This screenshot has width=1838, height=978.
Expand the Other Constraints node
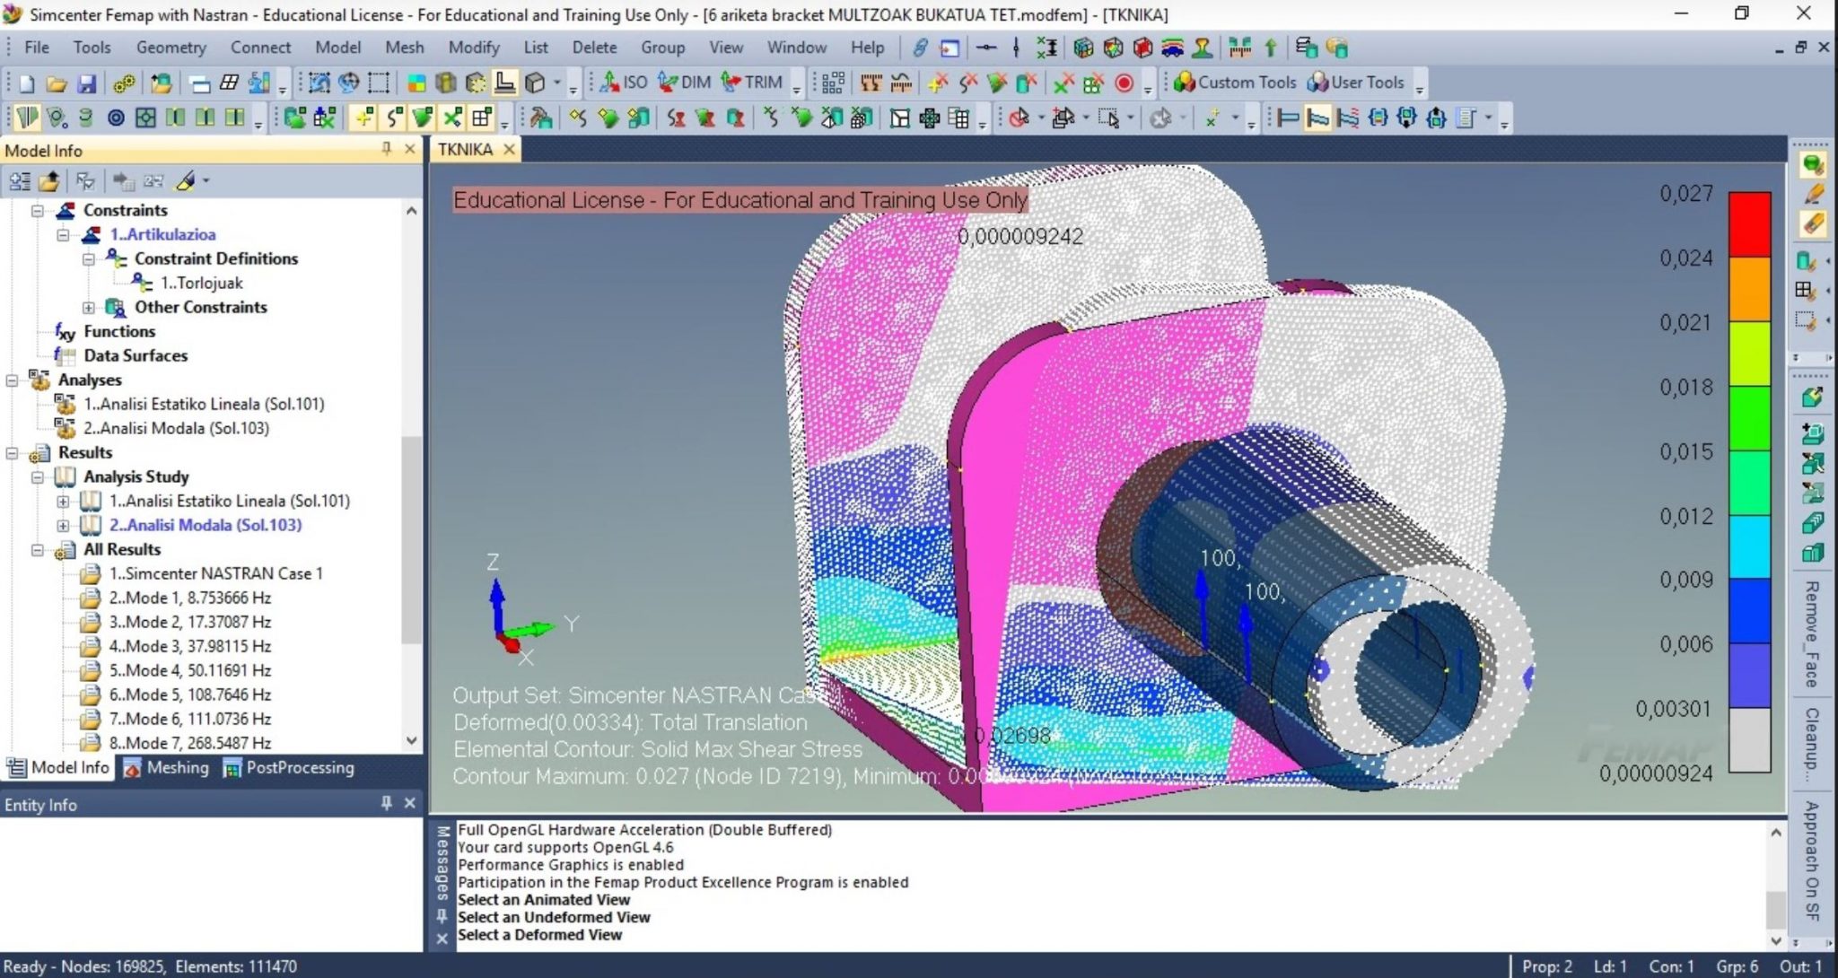coord(88,307)
